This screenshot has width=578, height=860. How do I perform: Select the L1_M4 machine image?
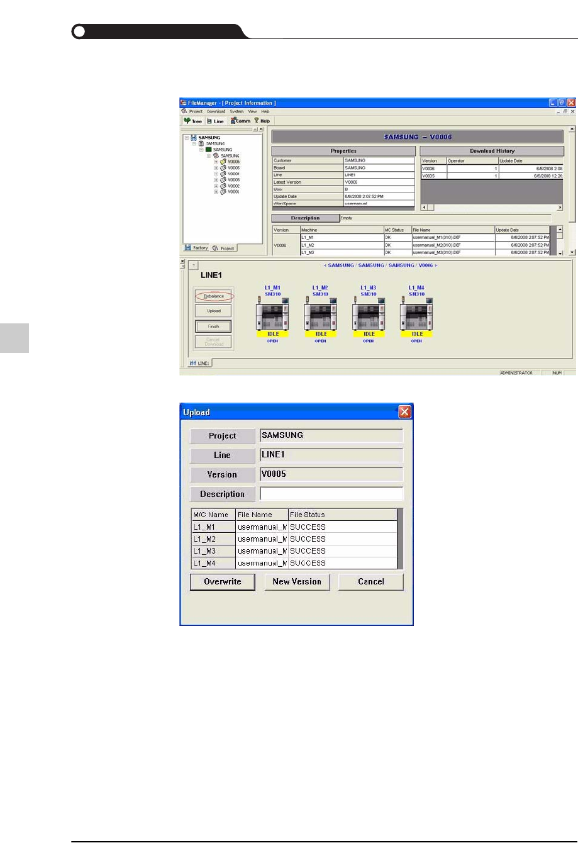tap(416, 314)
